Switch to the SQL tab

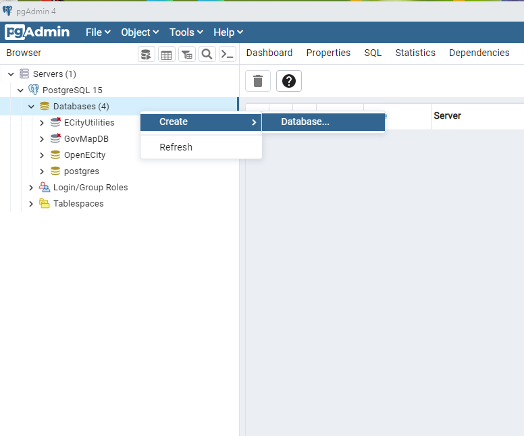373,53
